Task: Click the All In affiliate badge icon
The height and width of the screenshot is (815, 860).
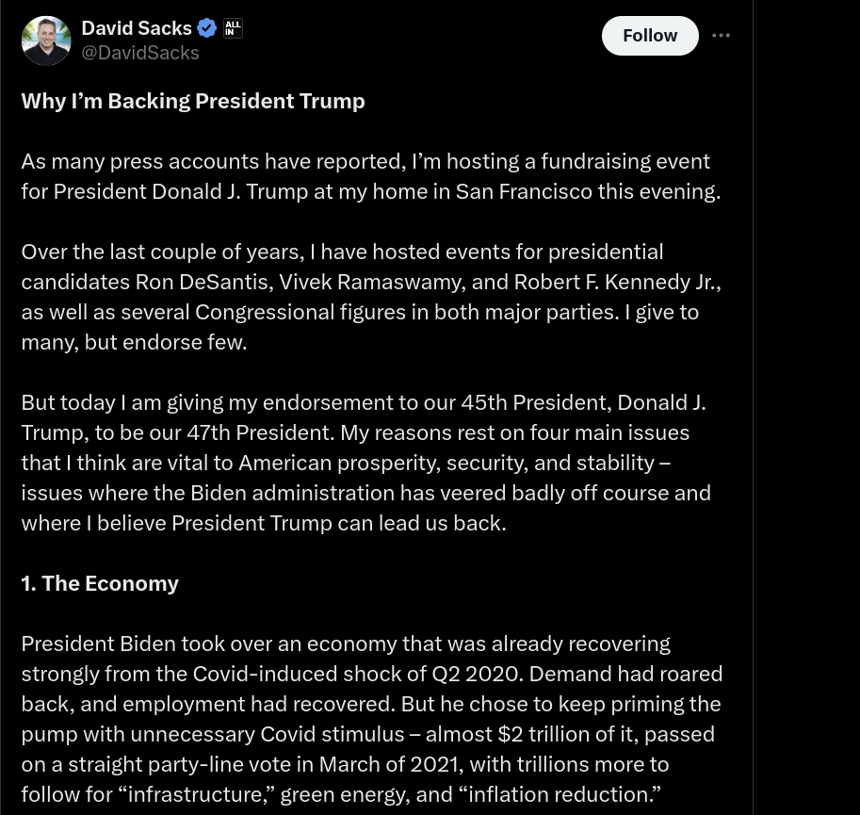Action: pyautogui.click(x=233, y=28)
